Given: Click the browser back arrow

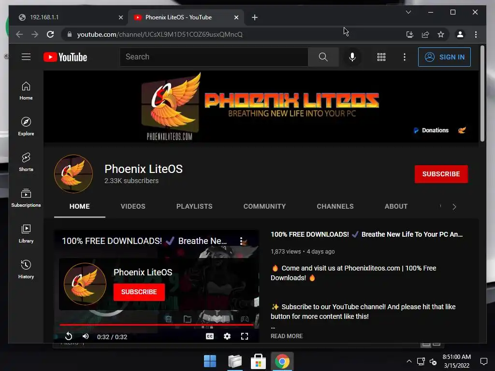Looking at the screenshot, I should [x=19, y=34].
